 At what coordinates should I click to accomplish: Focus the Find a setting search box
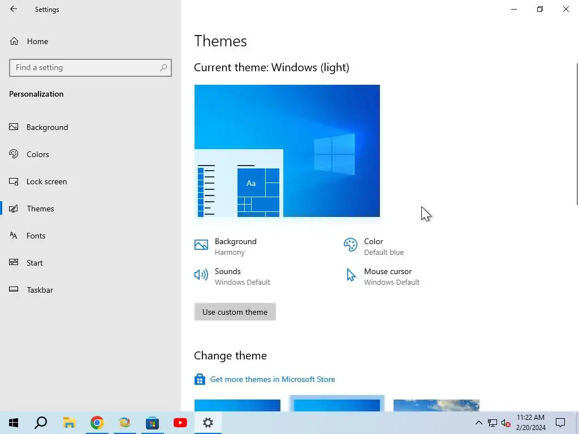click(90, 68)
